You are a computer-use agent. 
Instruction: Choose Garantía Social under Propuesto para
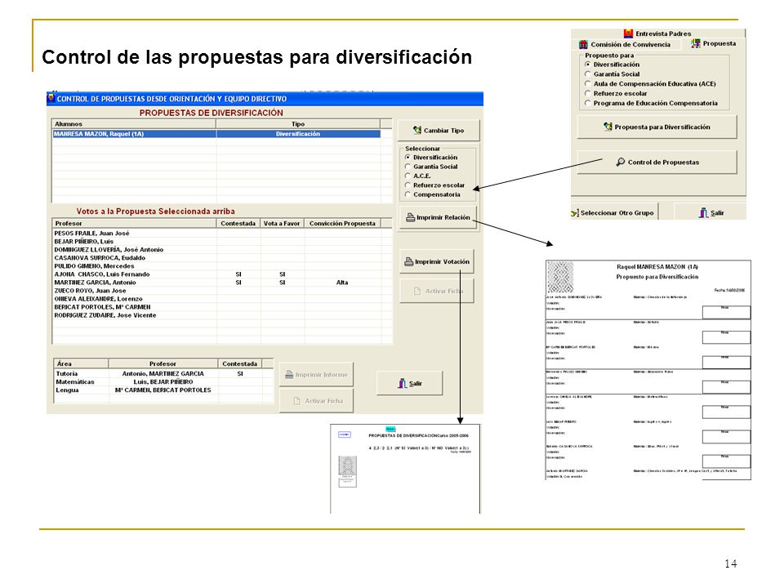pos(588,74)
